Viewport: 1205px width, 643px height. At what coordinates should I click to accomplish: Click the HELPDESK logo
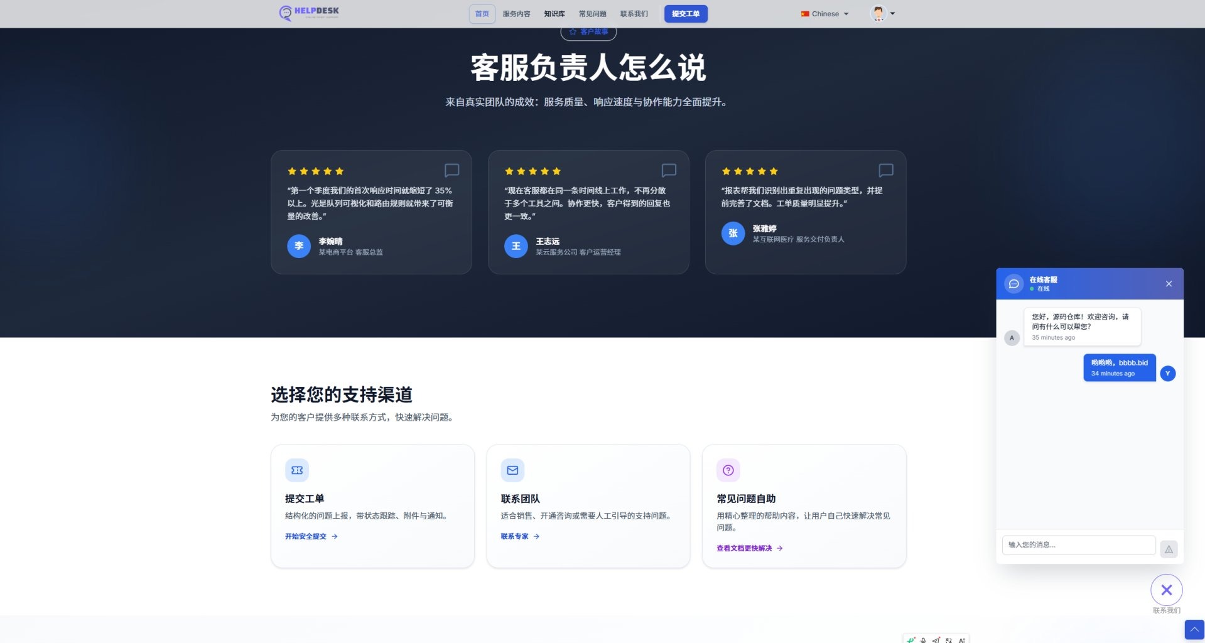pyautogui.click(x=309, y=13)
